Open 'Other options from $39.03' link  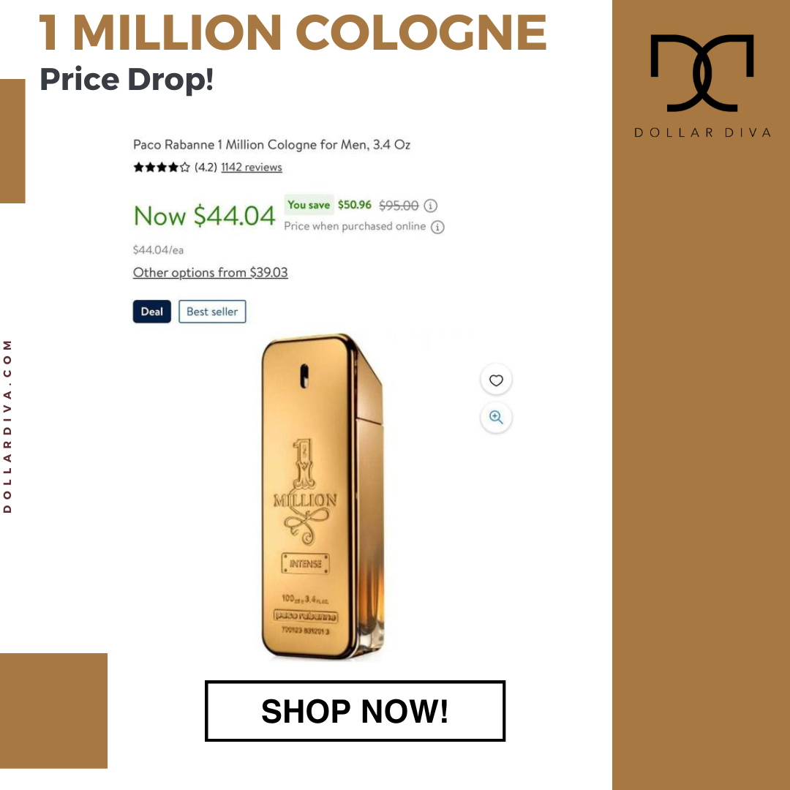point(210,273)
